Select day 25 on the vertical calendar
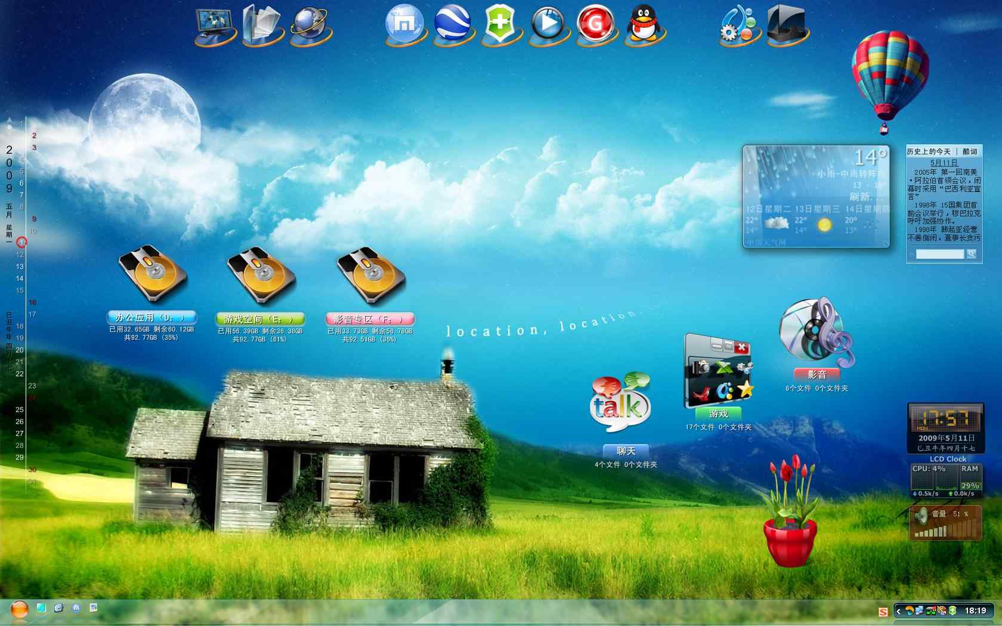Screen dimensions: 1002x626 (20, 410)
